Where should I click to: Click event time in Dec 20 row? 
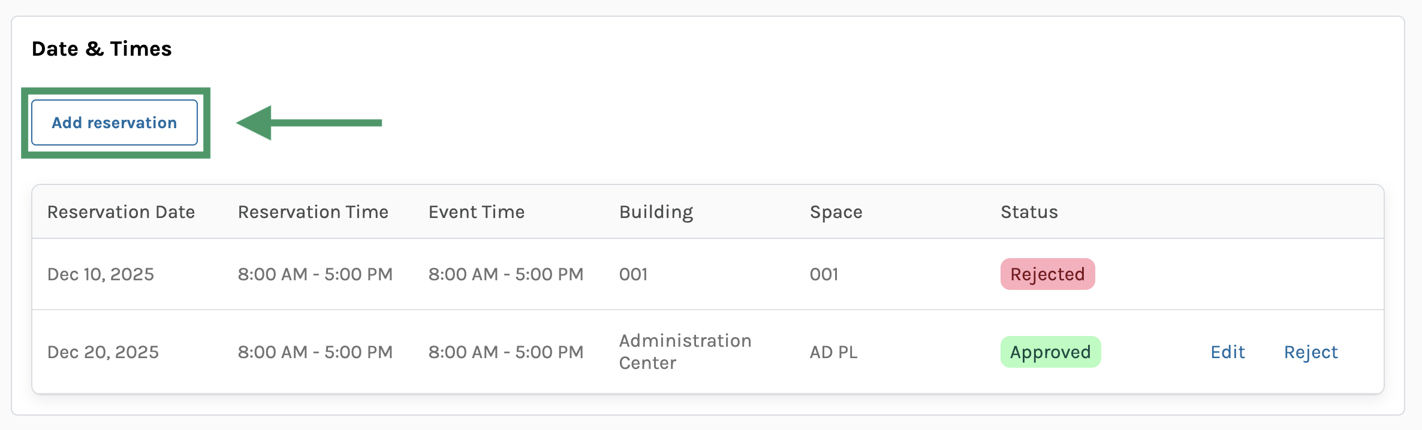pyautogui.click(x=505, y=352)
